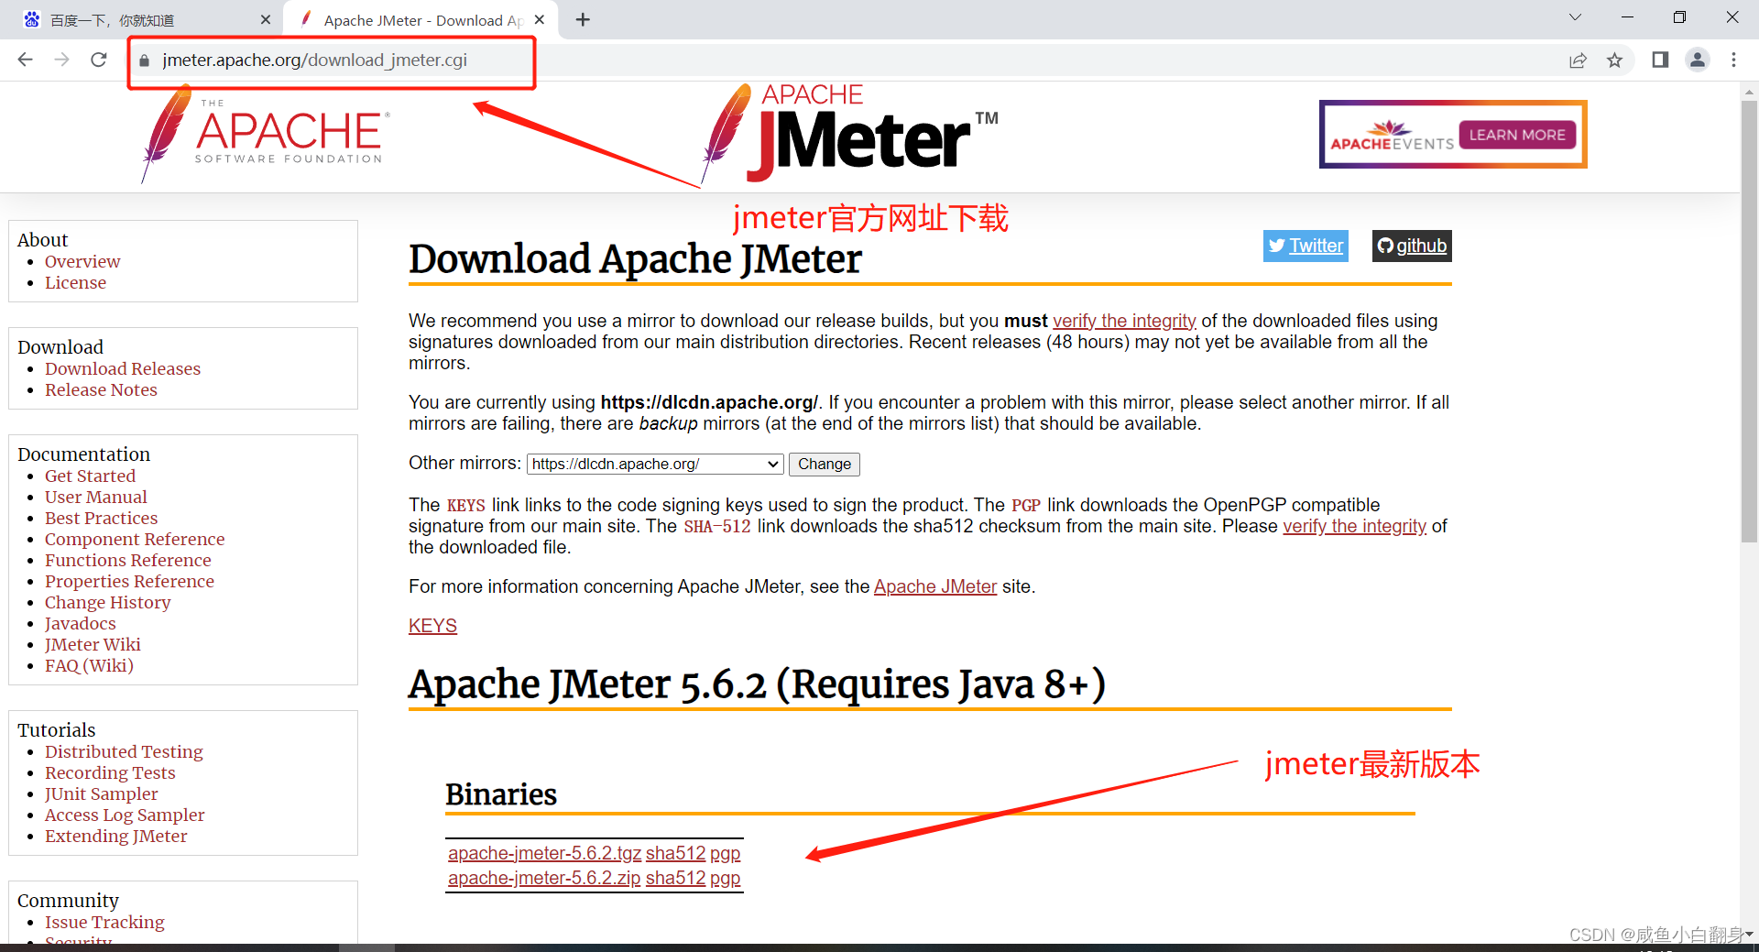Open the browser side panel icon
The height and width of the screenshot is (952, 1759).
pos(1660,60)
